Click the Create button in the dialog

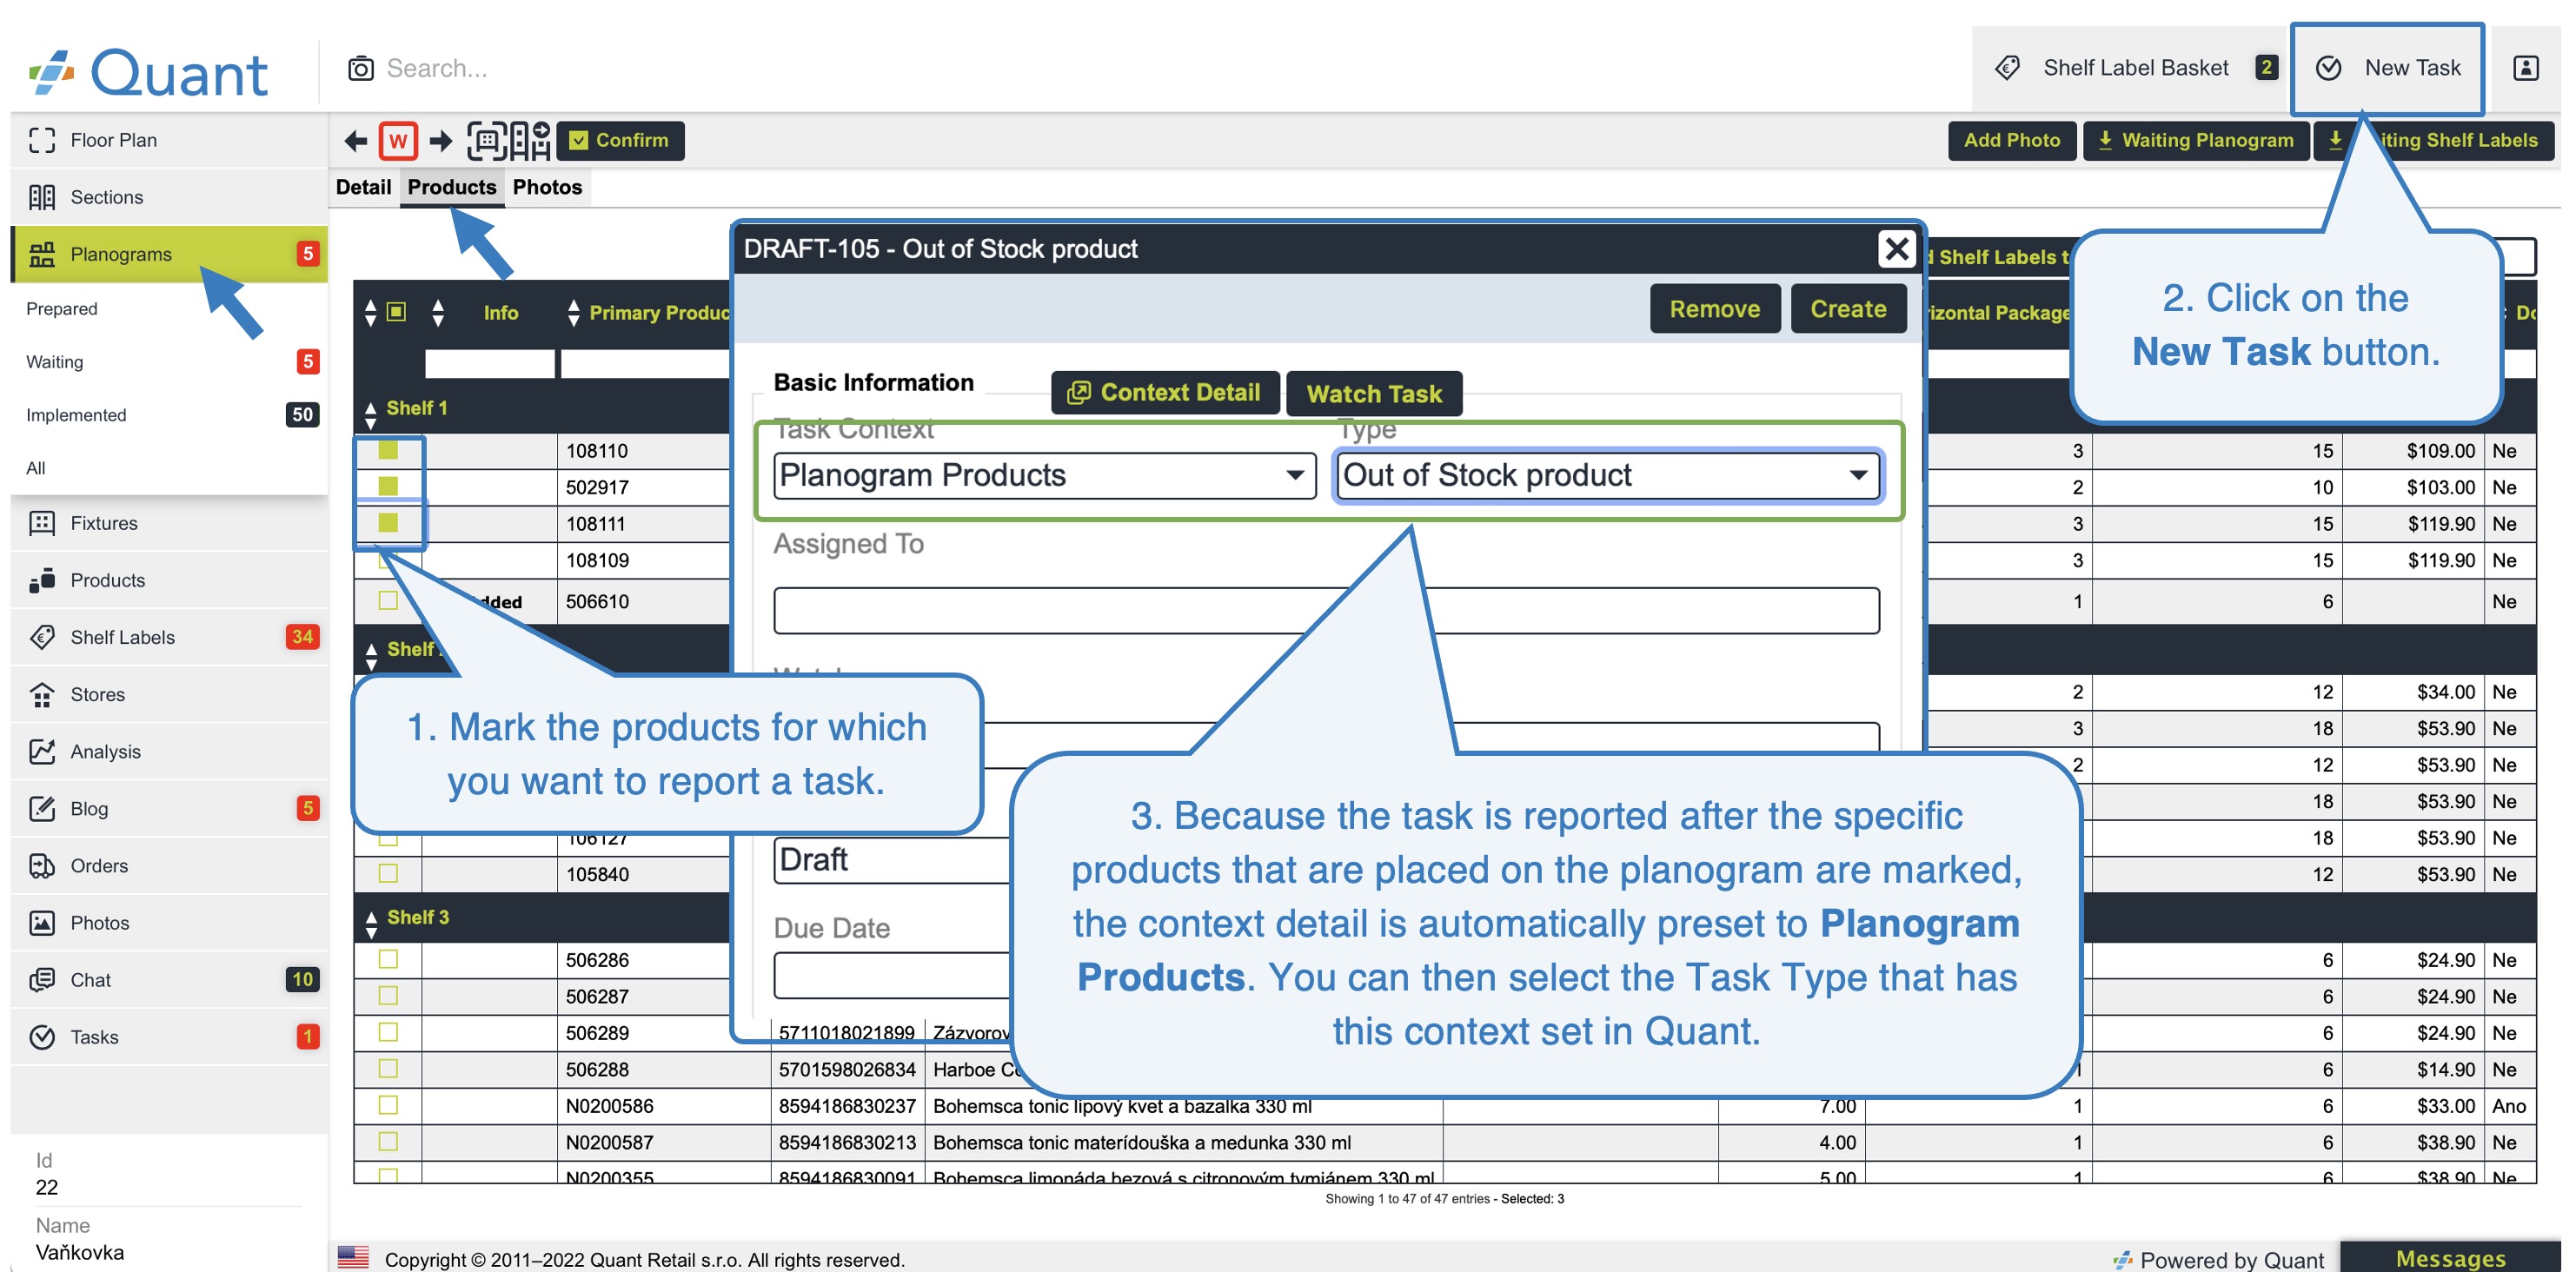pos(1848,309)
